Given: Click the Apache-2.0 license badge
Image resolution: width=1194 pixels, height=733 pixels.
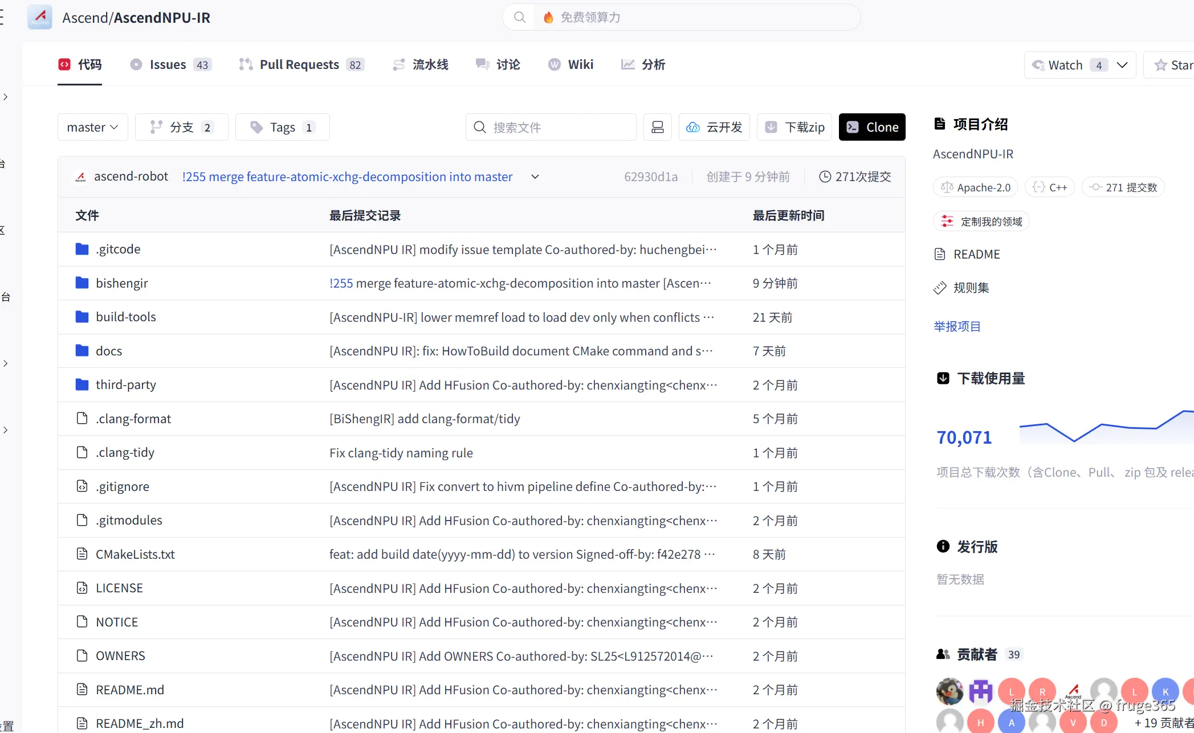Looking at the screenshot, I should click(x=975, y=187).
